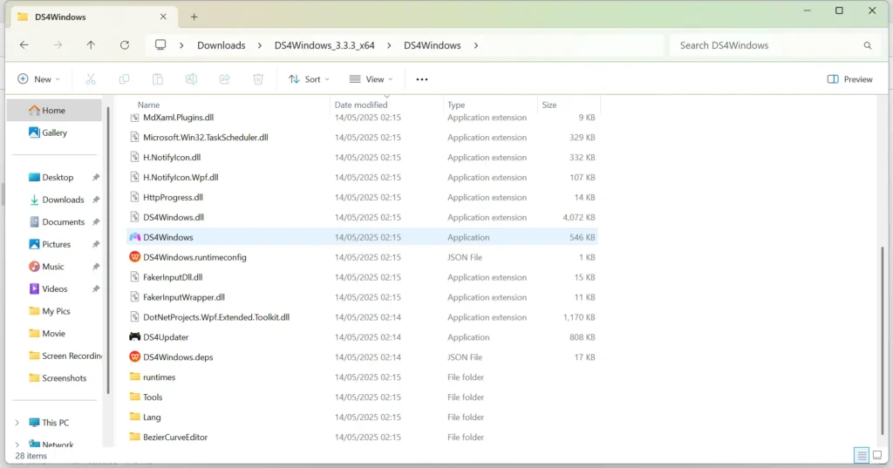Viewport: 893px width, 468px height.
Task: Open the Sort dropdown menu
Action: (310, 79)
